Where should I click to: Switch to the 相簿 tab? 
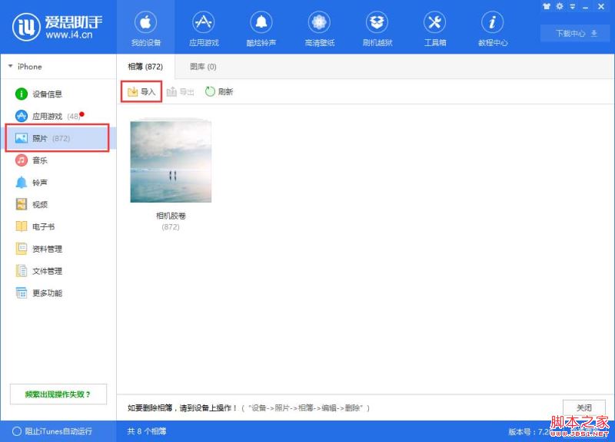(x=145, y=67)
